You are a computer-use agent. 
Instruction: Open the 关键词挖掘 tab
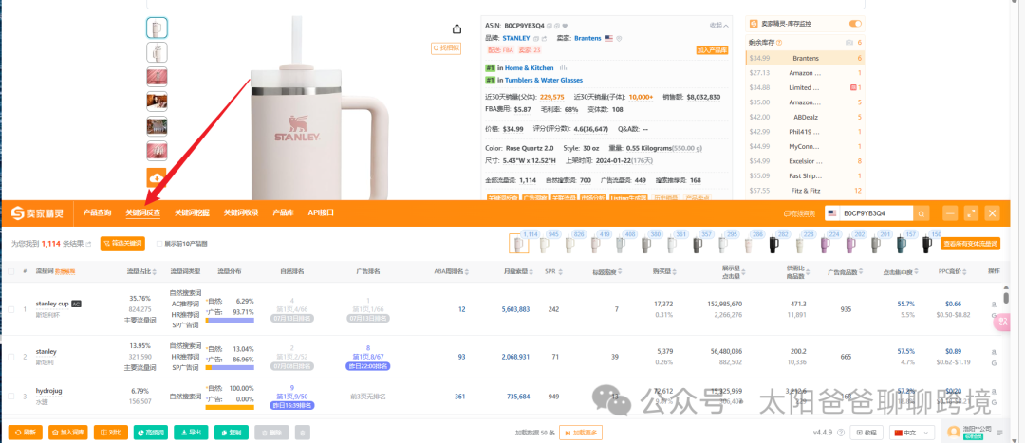[x=192, y=213]
